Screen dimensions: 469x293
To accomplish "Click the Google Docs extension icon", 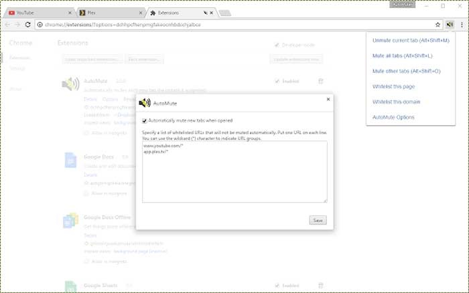I will pyautogui.click(x=70, y=160).
